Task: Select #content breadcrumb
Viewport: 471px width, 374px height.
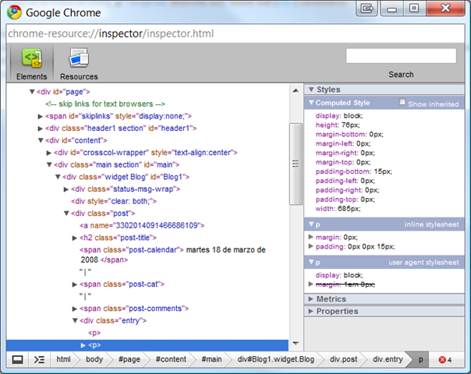Action: (171, 359)
